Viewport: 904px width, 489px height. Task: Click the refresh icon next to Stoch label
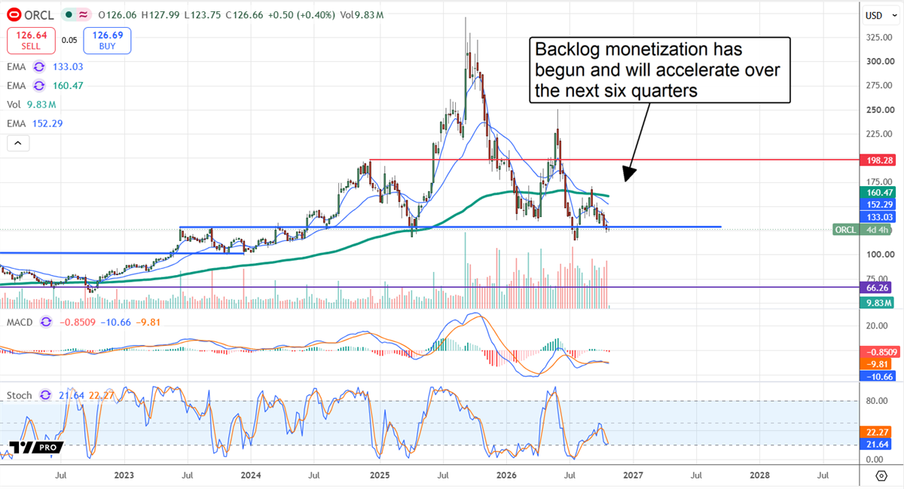pos(44,395)
